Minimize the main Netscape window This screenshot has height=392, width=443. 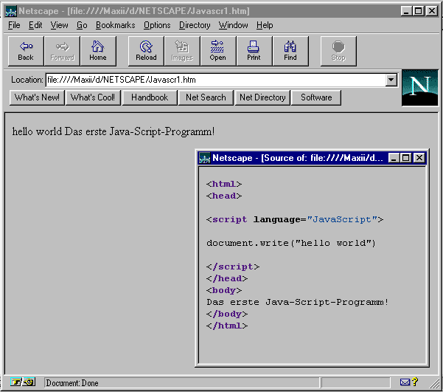(406, 11)
